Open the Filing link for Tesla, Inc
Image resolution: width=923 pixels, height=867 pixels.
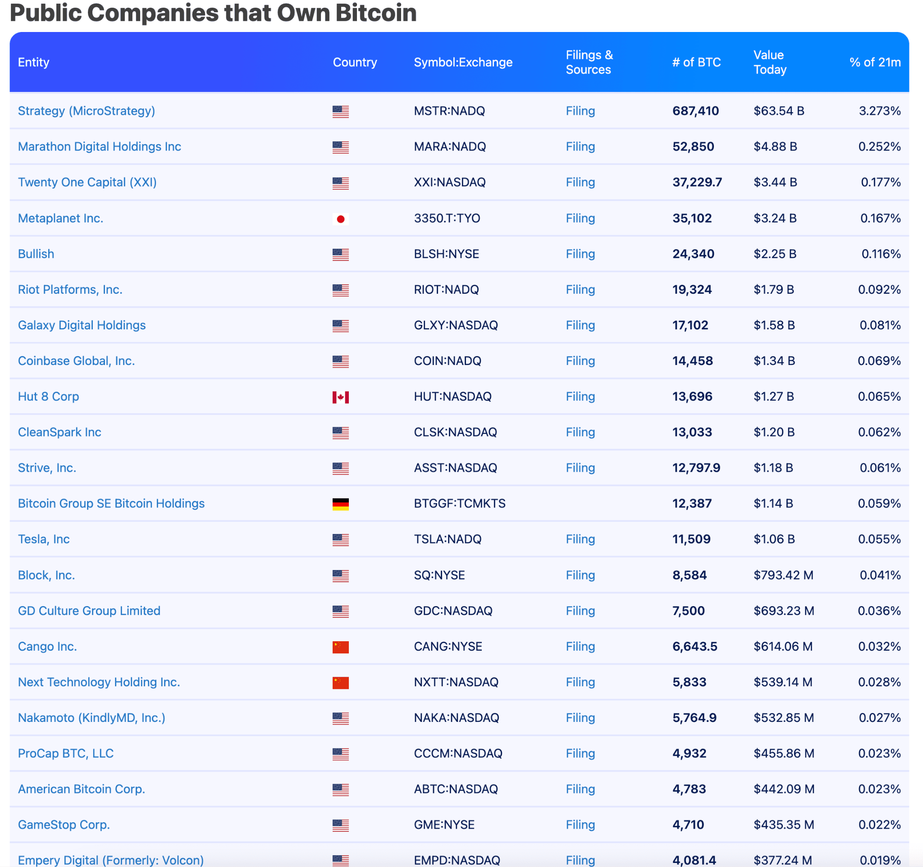pos(580,539)
